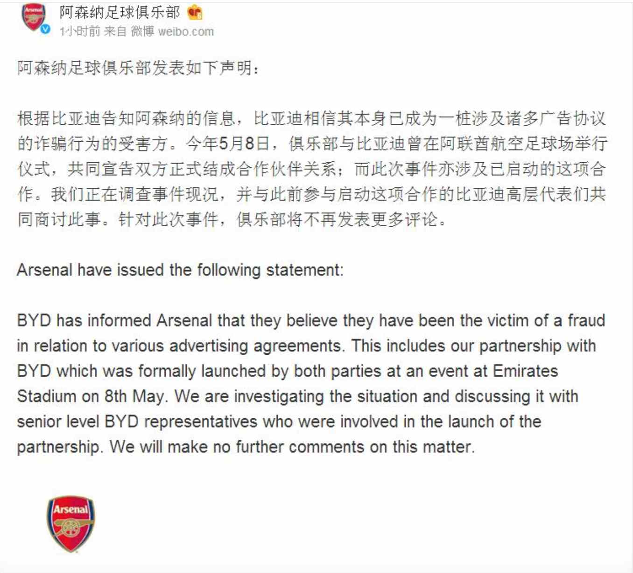
Task: Click the heading "Arsenal have issued the following statement"
Action: coord(180,270)
